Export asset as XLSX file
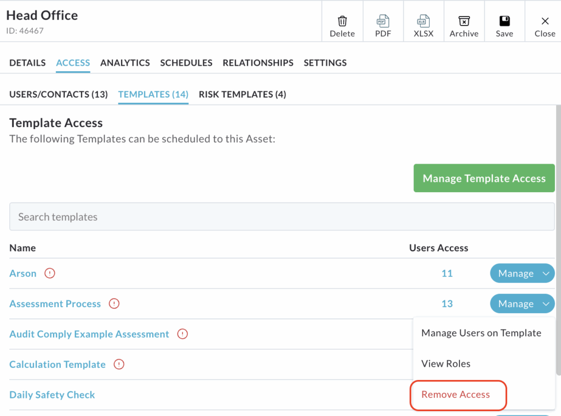This screenshot has width=561, height=416. [423, 22]
